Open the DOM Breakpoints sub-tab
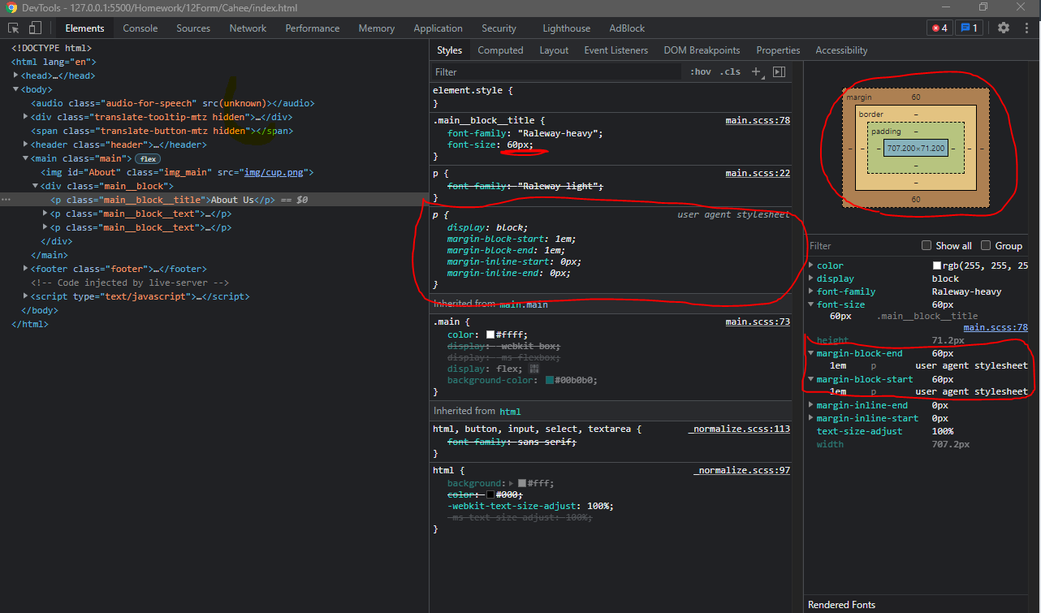The width and height of the screenshot is (1041, 613). [x=702, y=50]
